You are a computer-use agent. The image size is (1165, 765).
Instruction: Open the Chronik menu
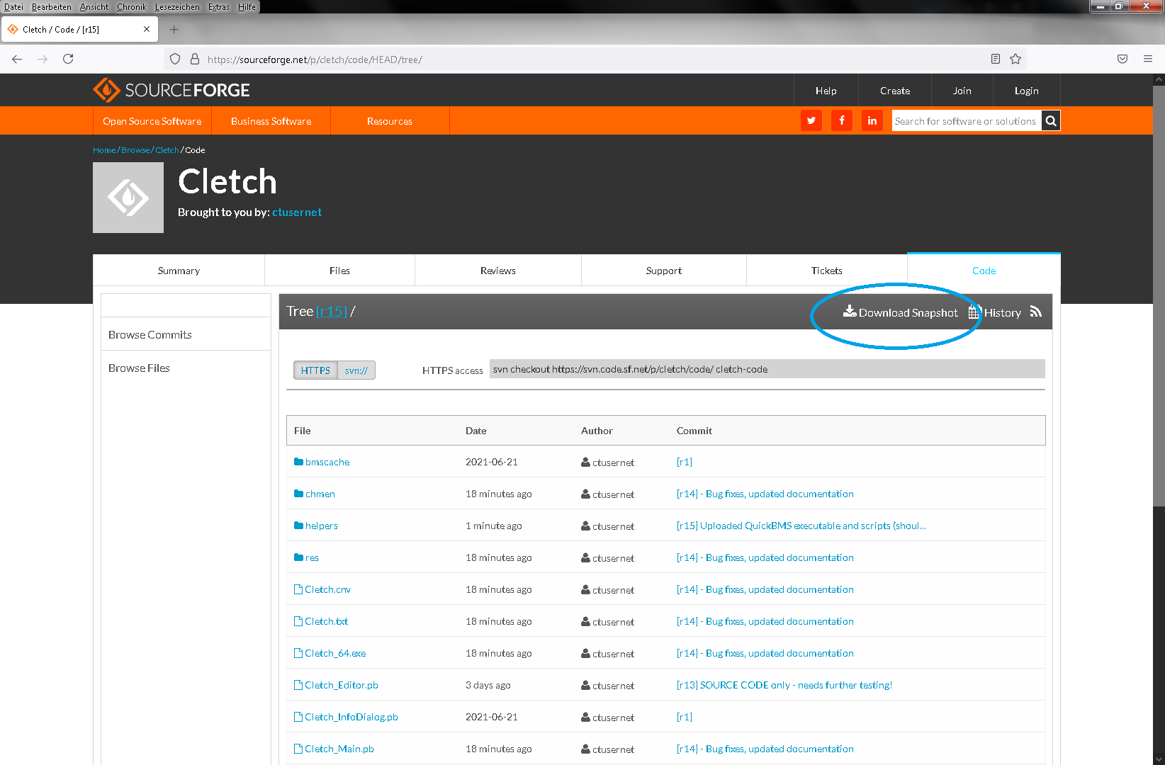[131, 7]
